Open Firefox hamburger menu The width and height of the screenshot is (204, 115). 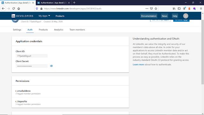pyautogui.click(x=201, y=9)
